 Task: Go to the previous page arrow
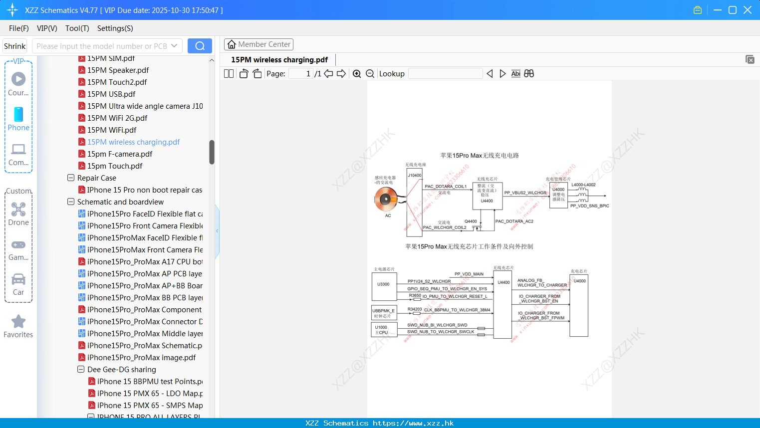click(x=328, y=74)
